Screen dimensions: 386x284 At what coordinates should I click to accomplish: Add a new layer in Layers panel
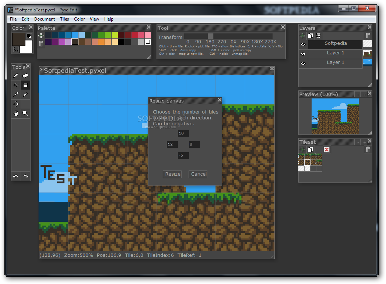(x=302, y=36)
